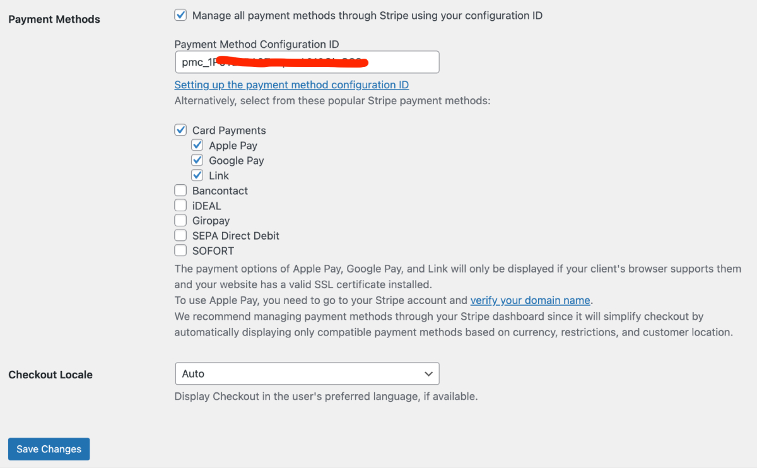This screenshot has height=468, width=757.
Task: Click the Save Changes button
Action: (49, 449)
